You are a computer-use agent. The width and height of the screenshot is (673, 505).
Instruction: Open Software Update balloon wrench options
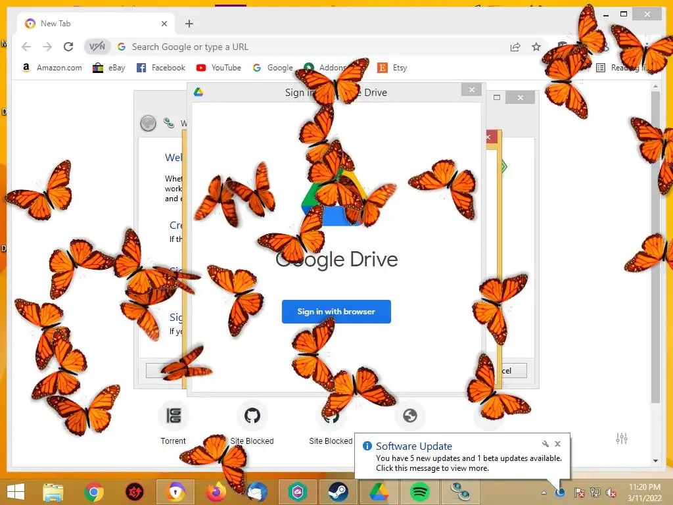tap(545, 444)
